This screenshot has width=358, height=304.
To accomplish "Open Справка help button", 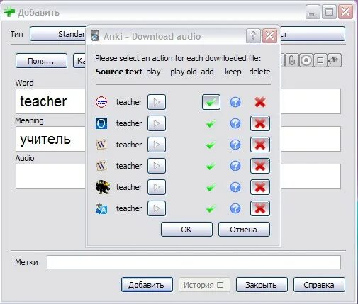I will [x=319, y=285].
